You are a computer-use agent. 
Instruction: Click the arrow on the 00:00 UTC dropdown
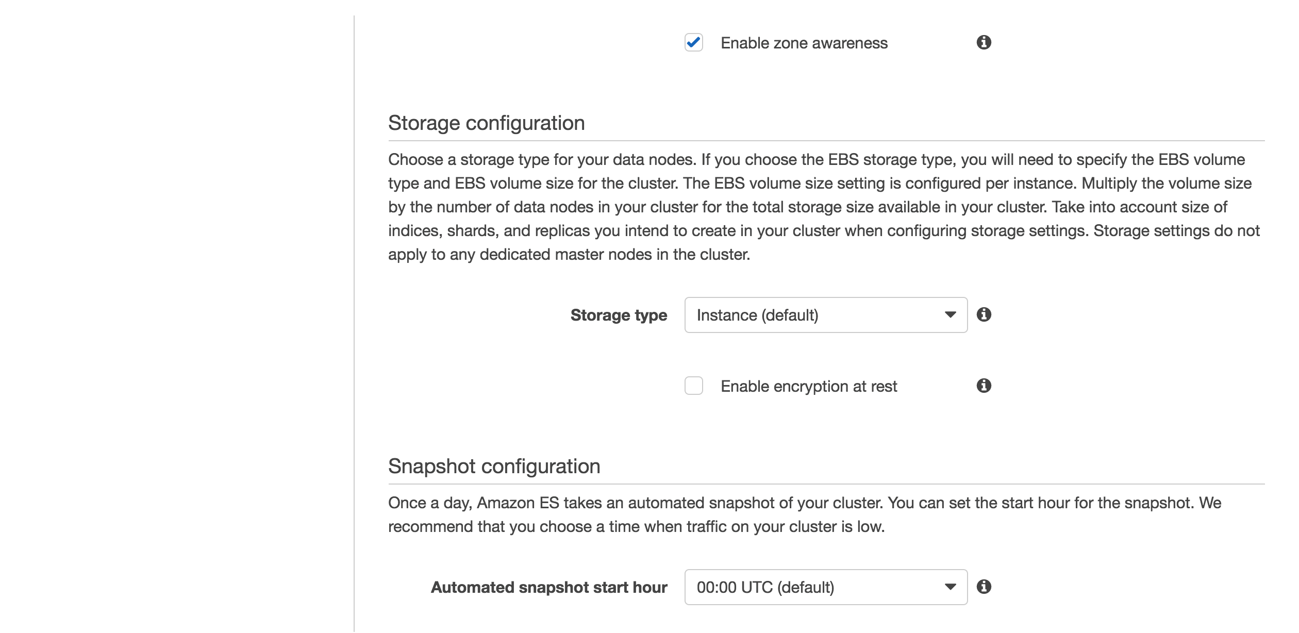click(x=950, y=587)
